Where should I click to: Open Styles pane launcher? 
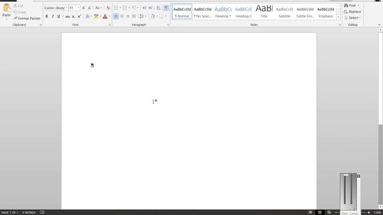tap(339, 25)
